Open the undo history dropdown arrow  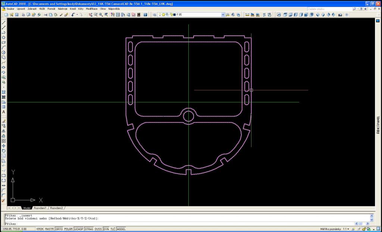pyautogui.click(x=76, y=15)
